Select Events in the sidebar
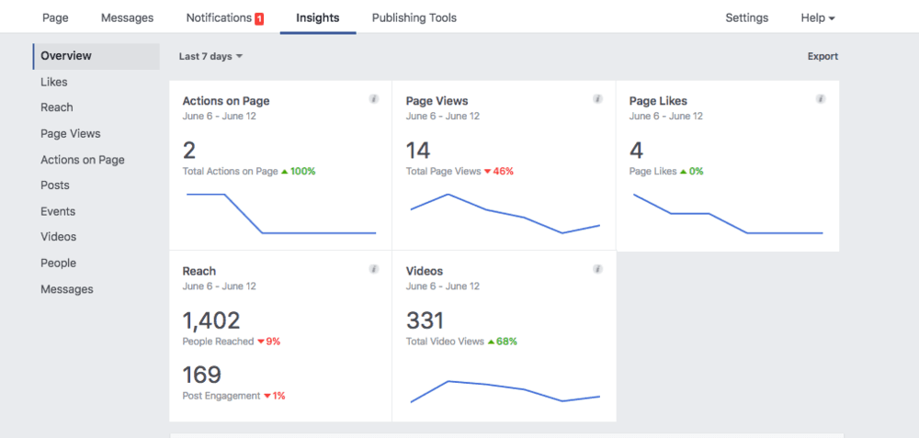The image size is (919, 438). click(x=58, y=211)
